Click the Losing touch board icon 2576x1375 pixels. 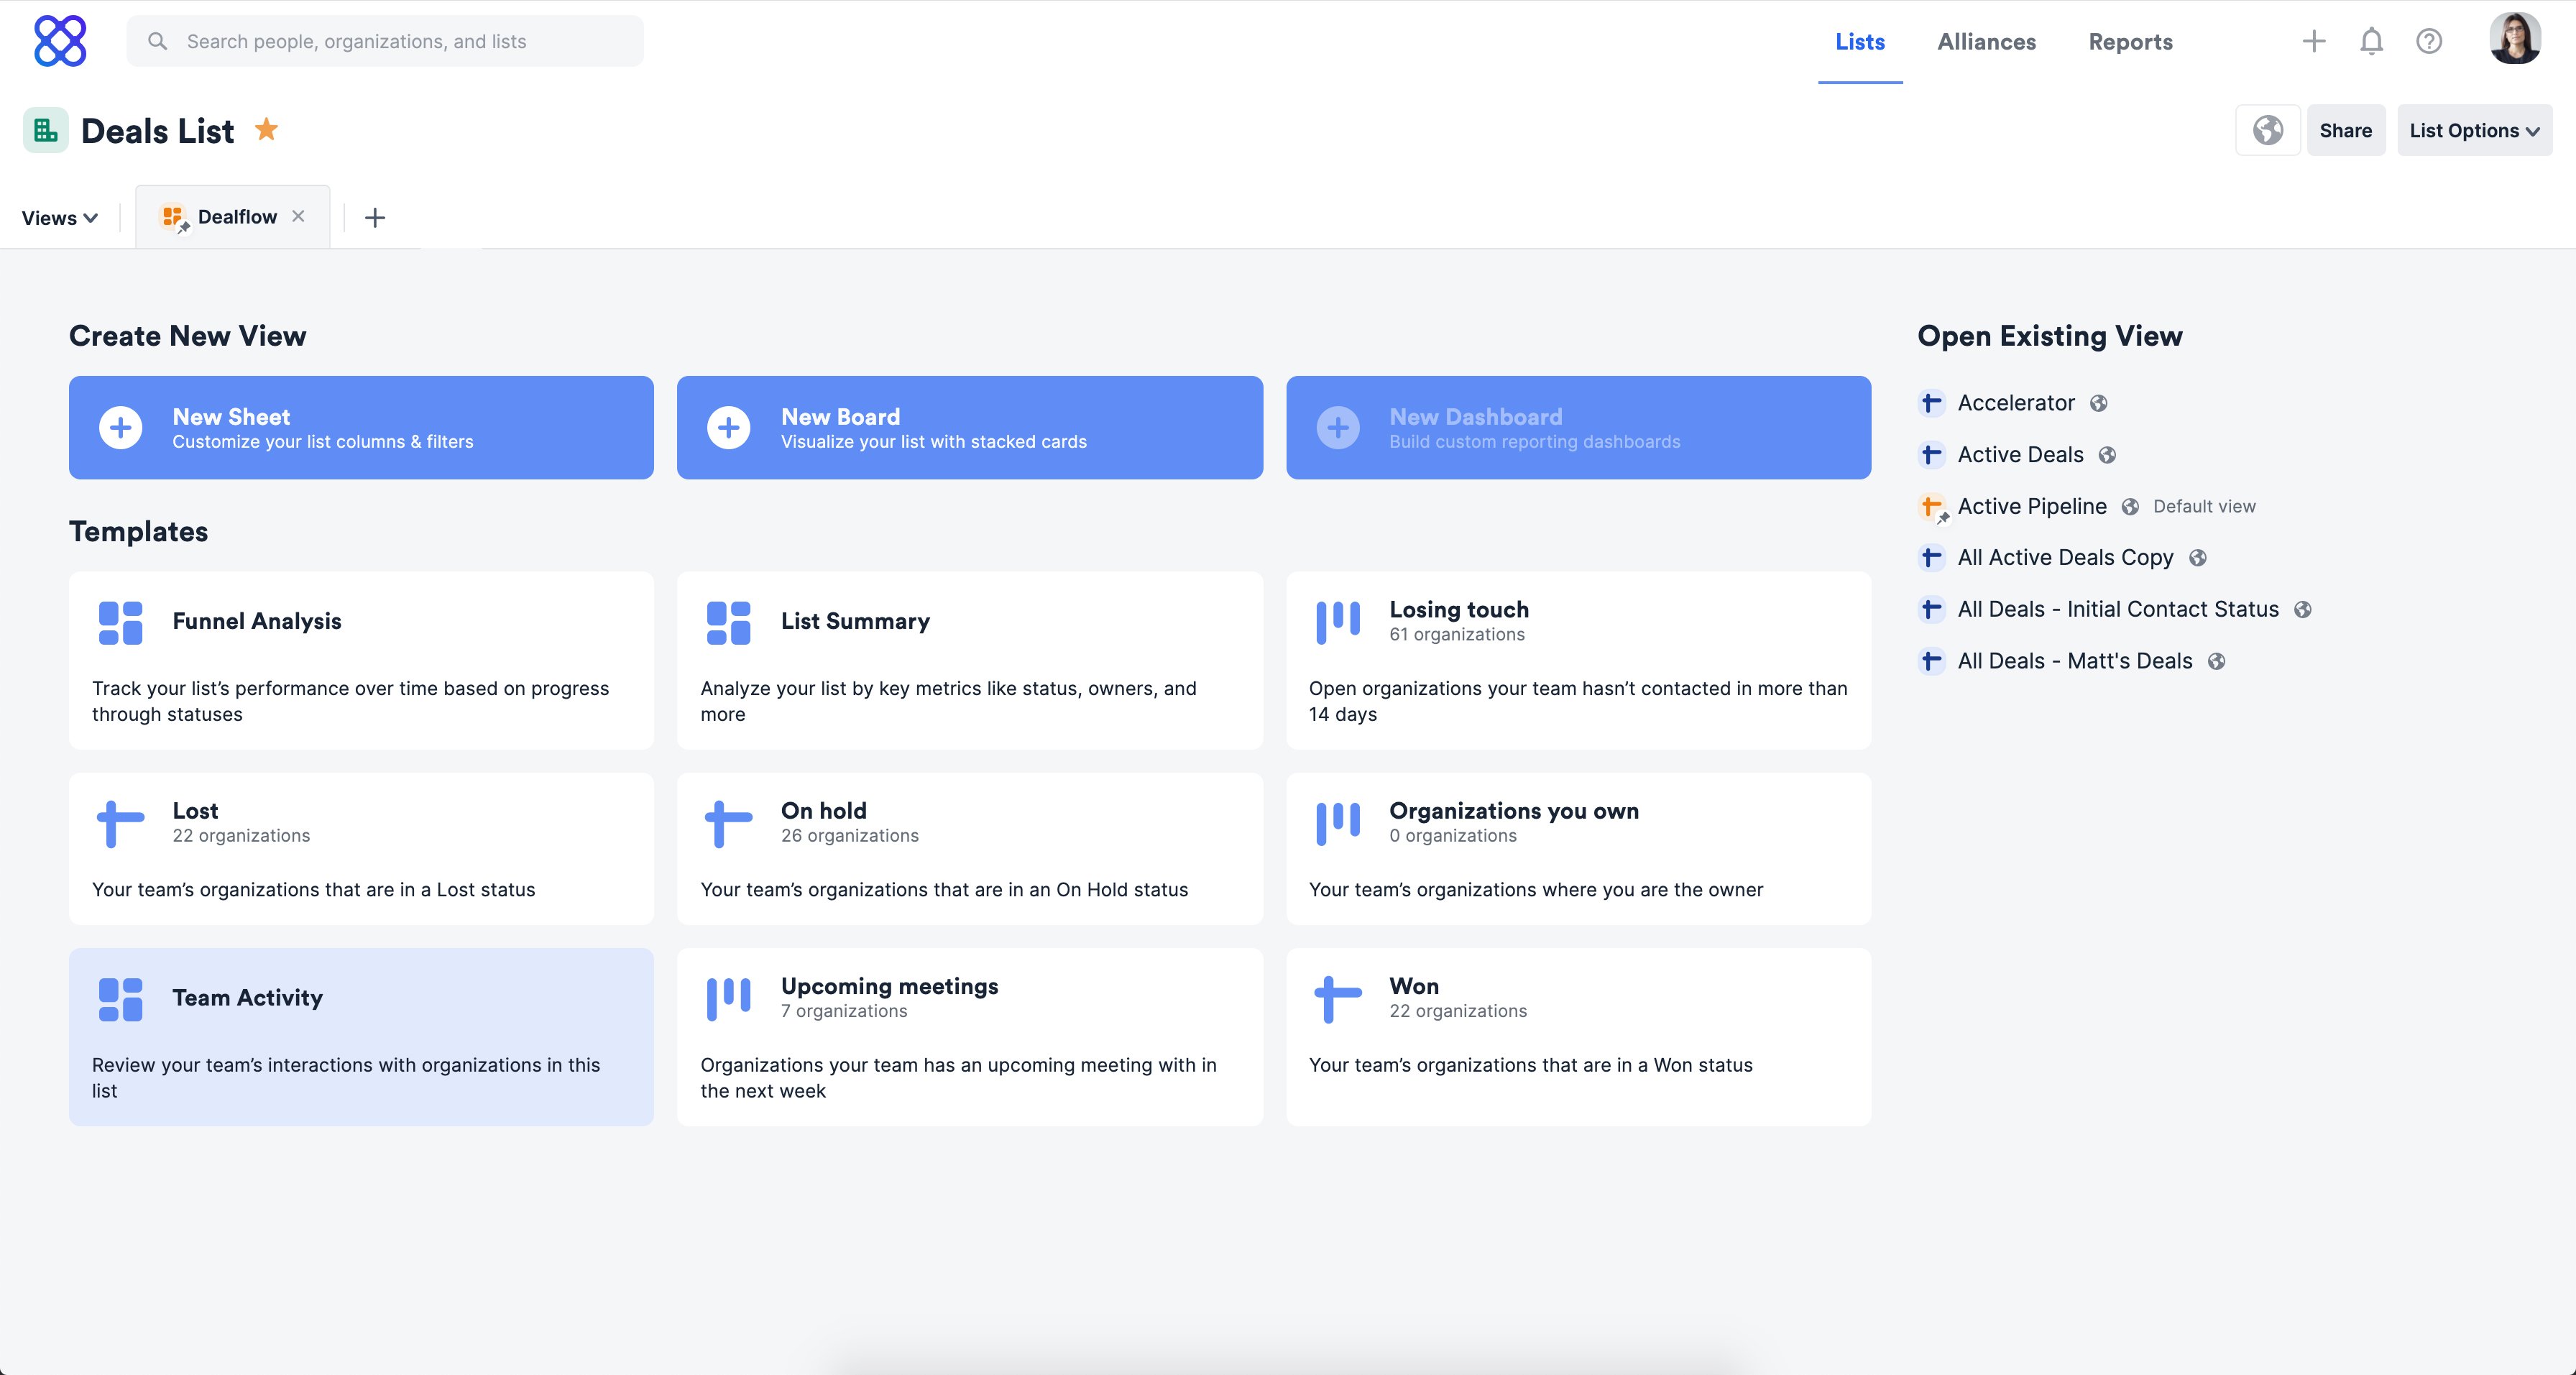[x=1338, y=622]
